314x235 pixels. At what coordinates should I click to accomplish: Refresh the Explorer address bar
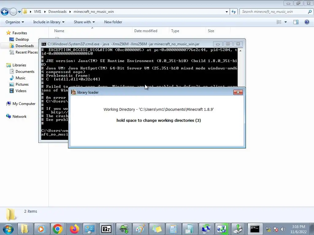[233, 12]
